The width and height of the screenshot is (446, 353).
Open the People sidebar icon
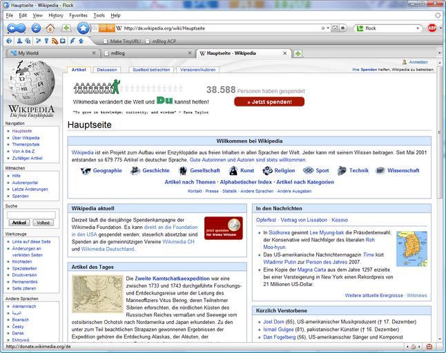pos(19,41)
